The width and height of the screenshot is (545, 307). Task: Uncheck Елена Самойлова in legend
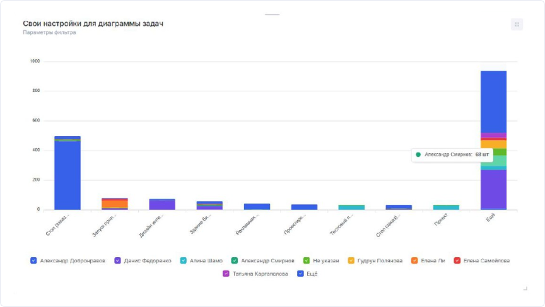click(457, 260)
